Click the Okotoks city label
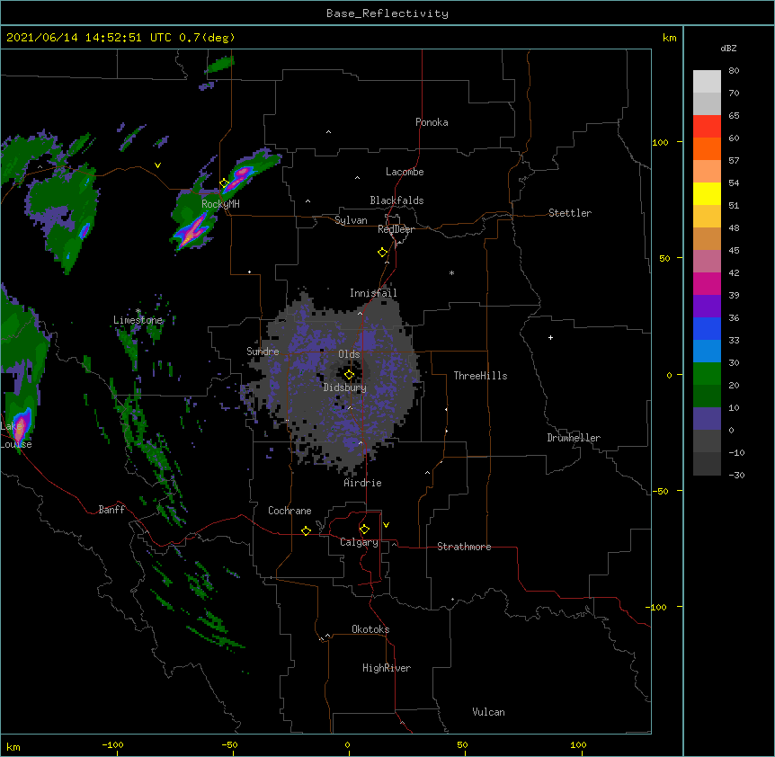The image size is (775, 757). (370, 629)
